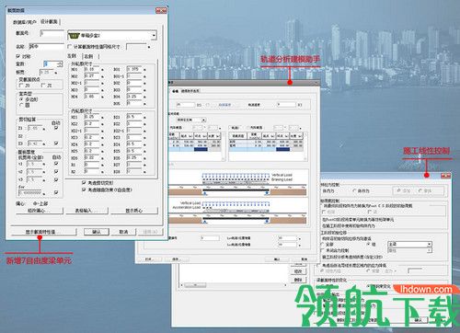Toggle 计算截面特性值网格尺寸 checkbox

70,47
